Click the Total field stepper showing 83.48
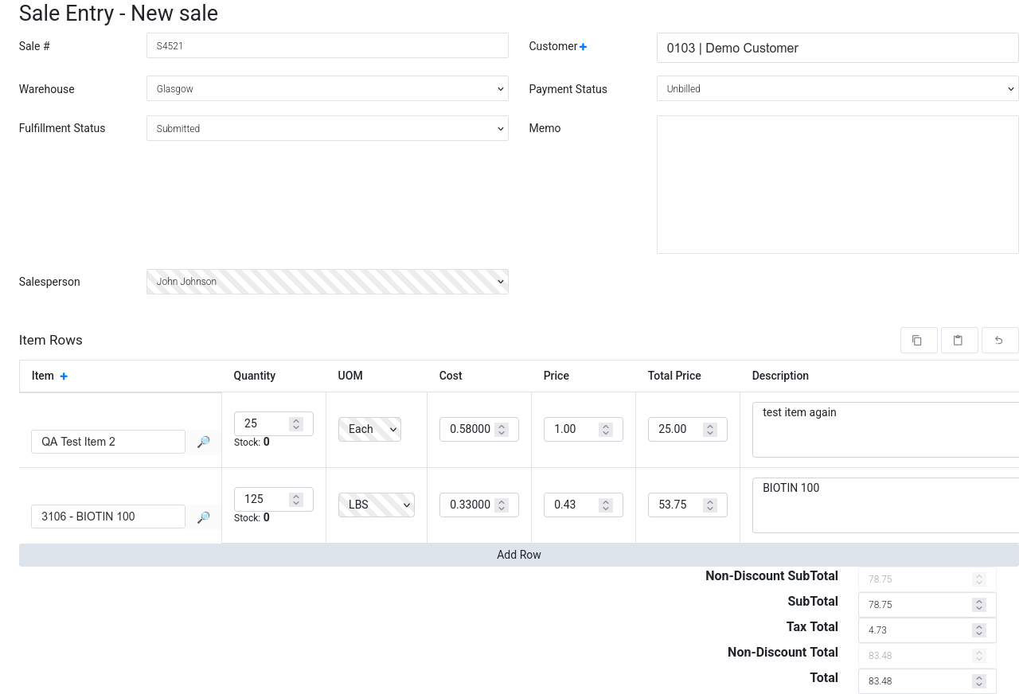 tap(979, 681)
